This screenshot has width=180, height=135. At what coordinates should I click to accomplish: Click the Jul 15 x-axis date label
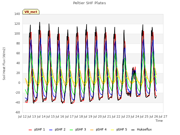coord(51,116)
